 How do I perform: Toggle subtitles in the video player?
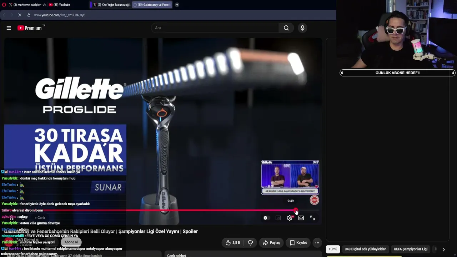click(x=278, y=218)
